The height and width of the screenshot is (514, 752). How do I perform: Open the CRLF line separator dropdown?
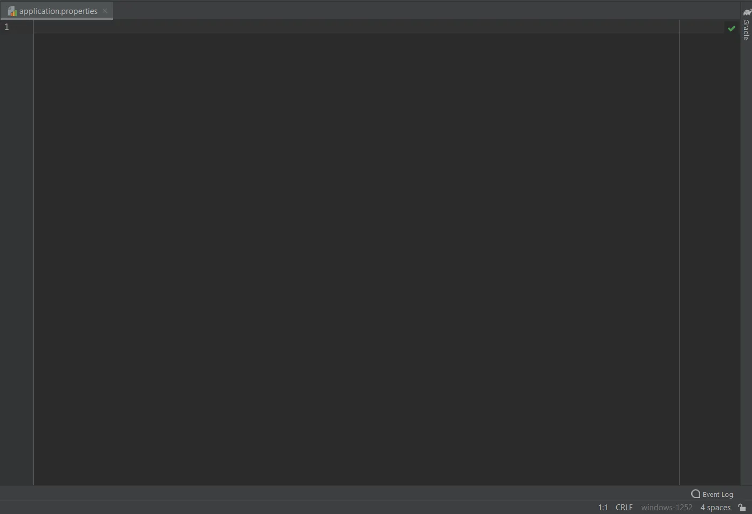coord(624,507)
